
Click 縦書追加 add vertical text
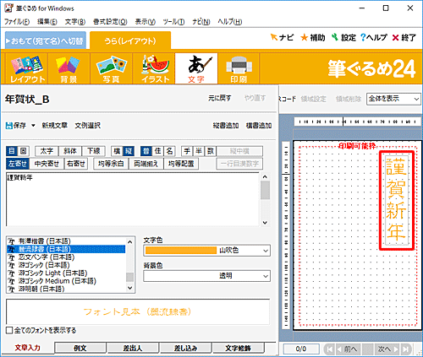click(x=226, y=126)
